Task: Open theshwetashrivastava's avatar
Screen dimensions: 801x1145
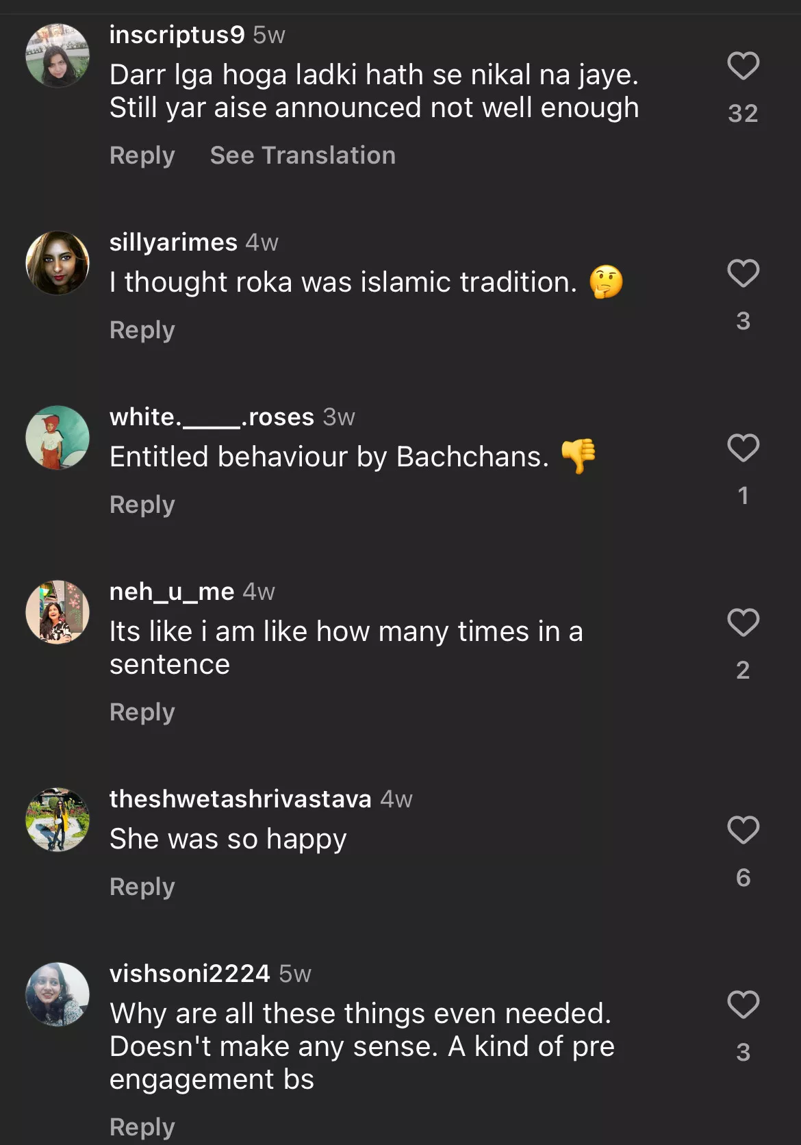Action: coord(58,820)
